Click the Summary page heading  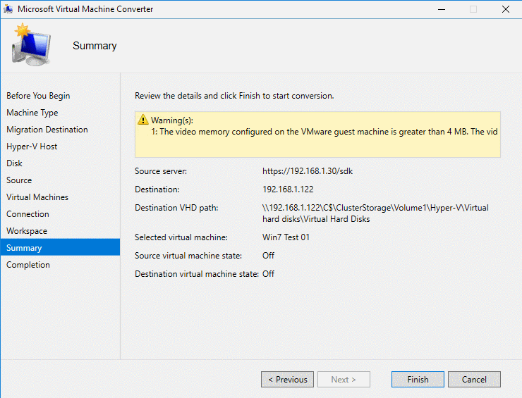[95, 46]
